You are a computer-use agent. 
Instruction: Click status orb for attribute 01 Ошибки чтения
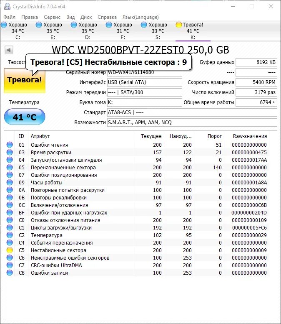[10, 145]
